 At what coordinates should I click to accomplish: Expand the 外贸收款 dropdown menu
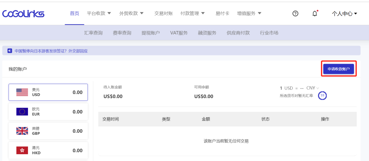click(x=131, y=13)
